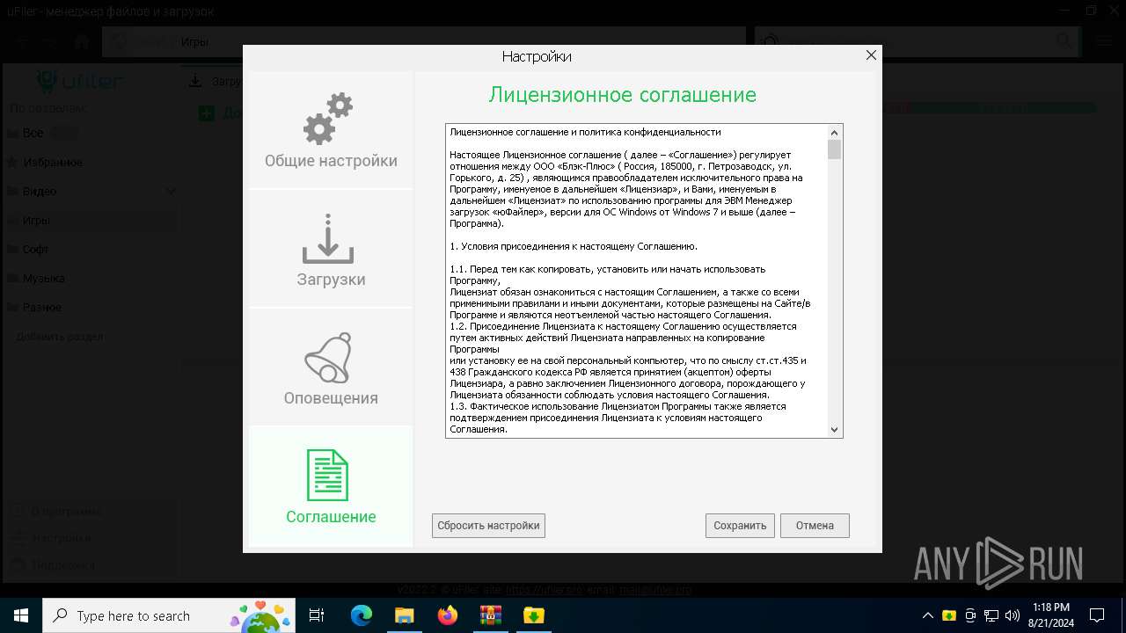Screen dimensions: 1126x633
Task: Open Windows Start menu
Action: coord(21,615)
